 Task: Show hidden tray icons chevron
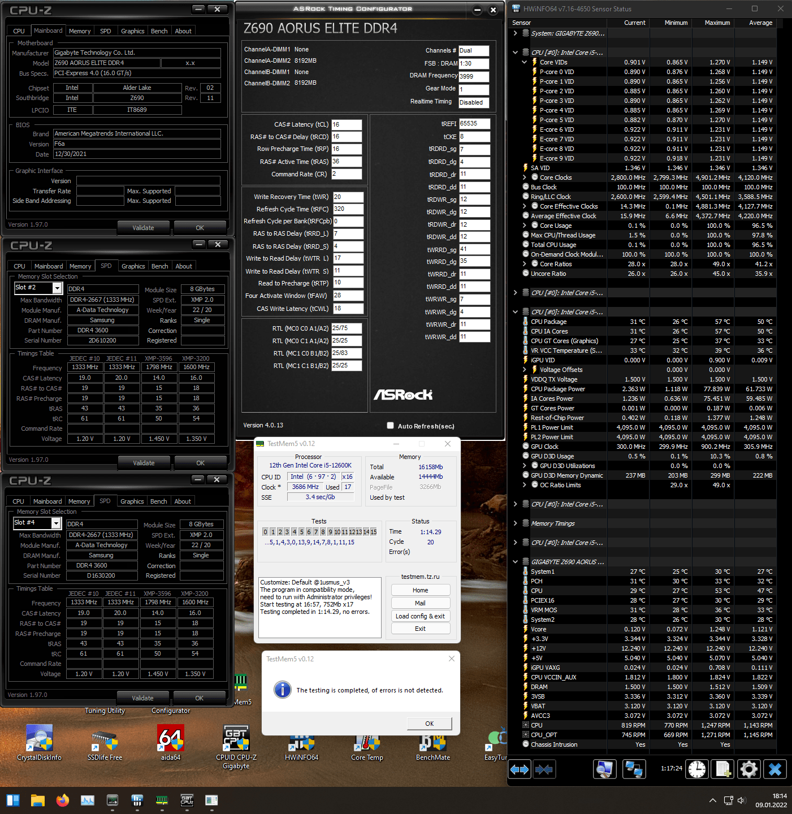(x=712, y=800)
